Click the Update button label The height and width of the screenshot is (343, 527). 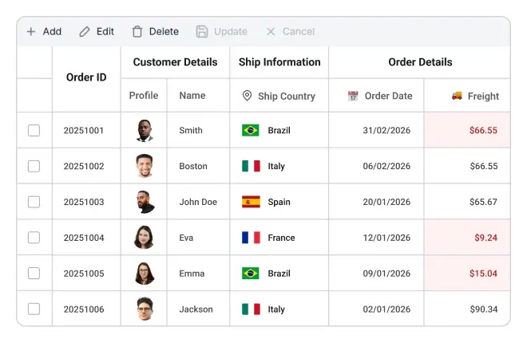[231, 32]
